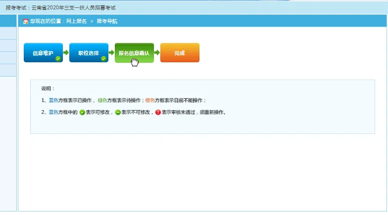Screen dimensions: 388x215
Task: Click the 您现在的位置 label
Action: pos(46,21)
